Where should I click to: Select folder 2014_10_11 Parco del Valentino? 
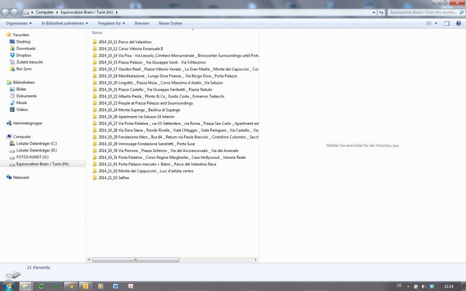[x=122, y=42]
